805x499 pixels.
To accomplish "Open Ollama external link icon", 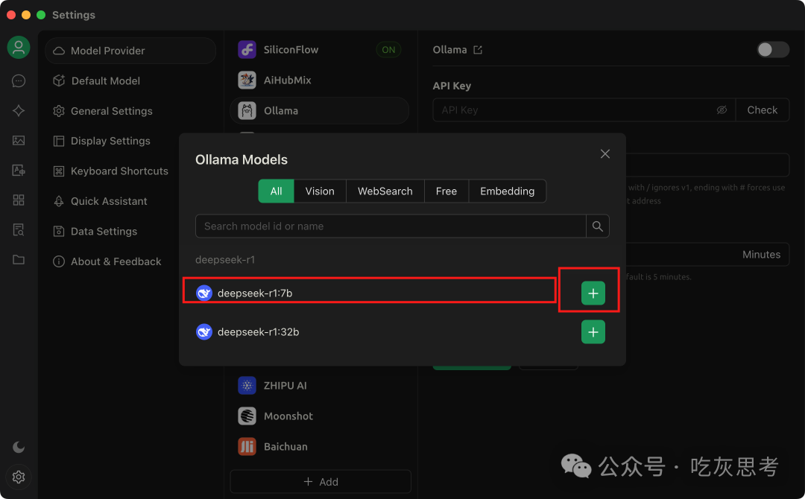I will [x=478, y=50].
